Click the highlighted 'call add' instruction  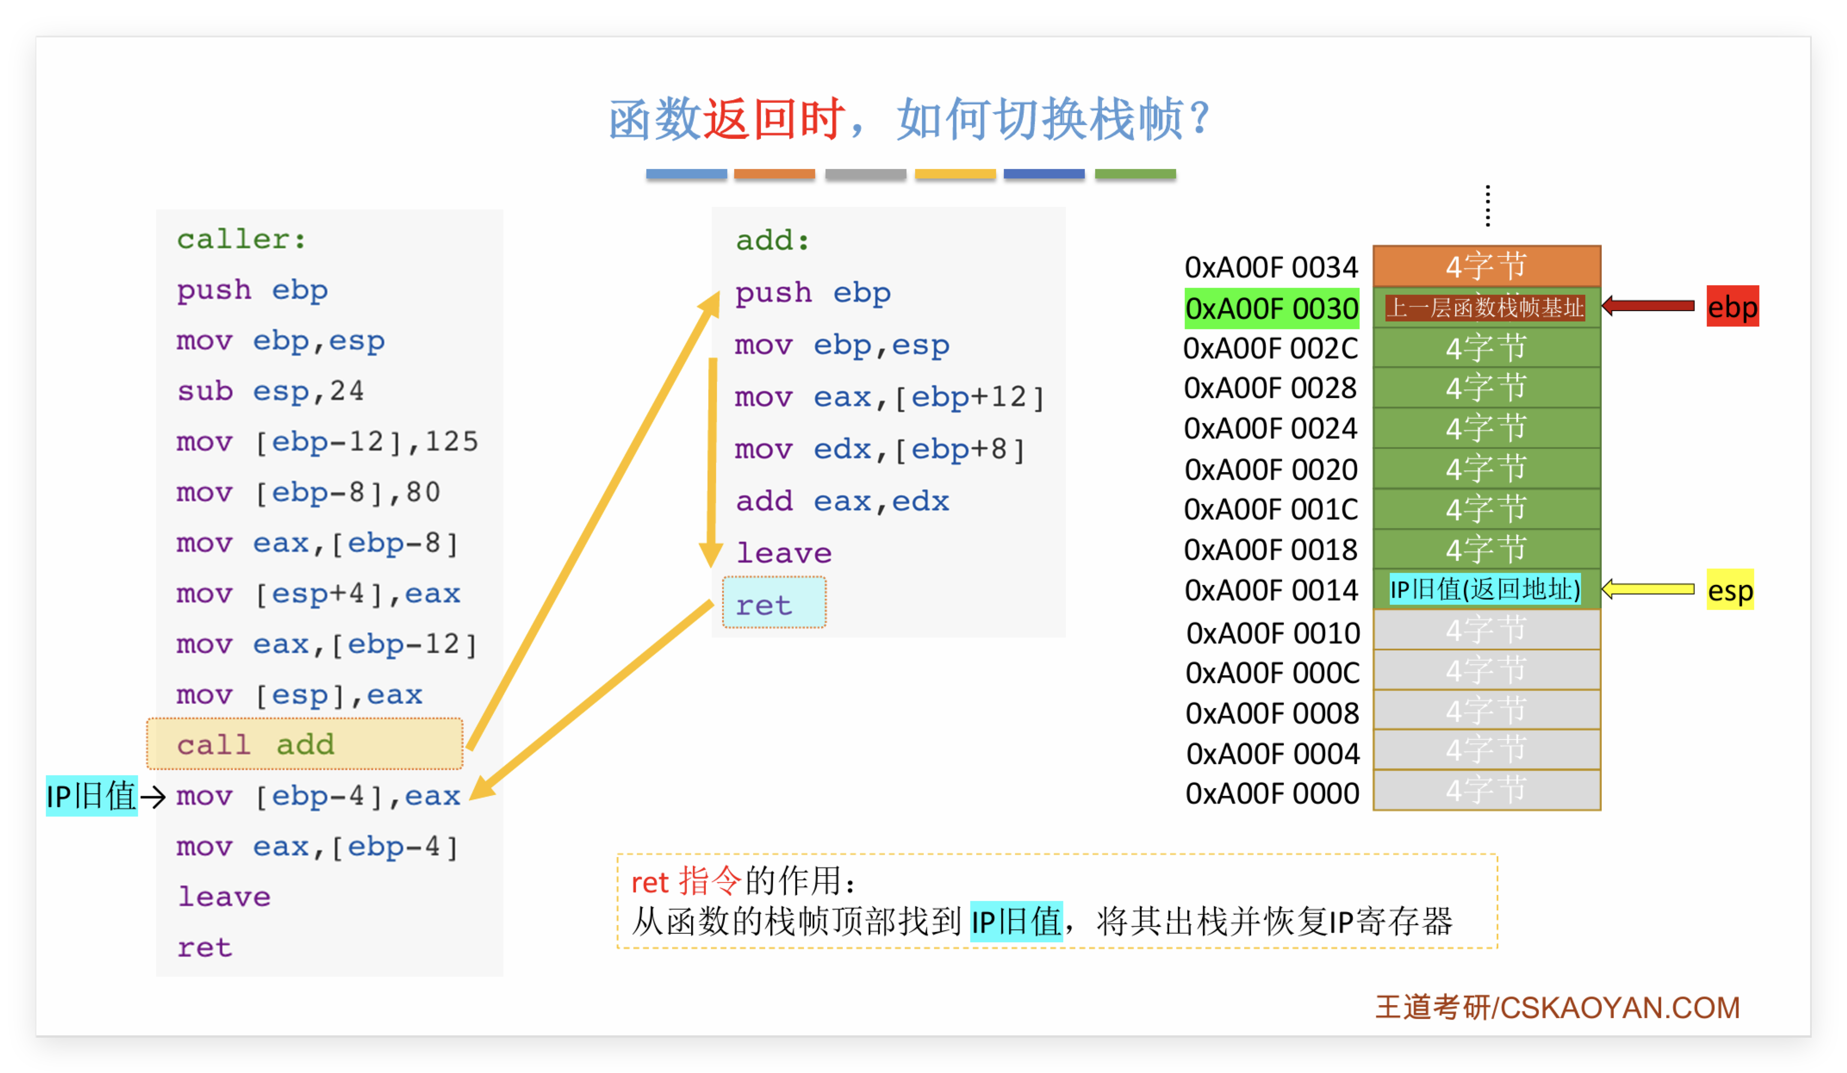[x=305, y=744]
